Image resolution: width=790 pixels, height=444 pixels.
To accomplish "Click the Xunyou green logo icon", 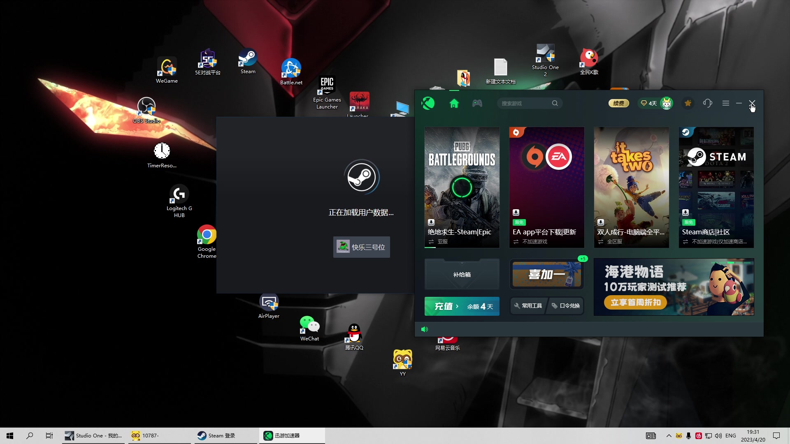I will (x=428, y=103).
